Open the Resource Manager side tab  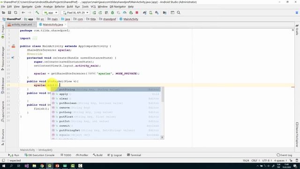[x=3, y=58]
